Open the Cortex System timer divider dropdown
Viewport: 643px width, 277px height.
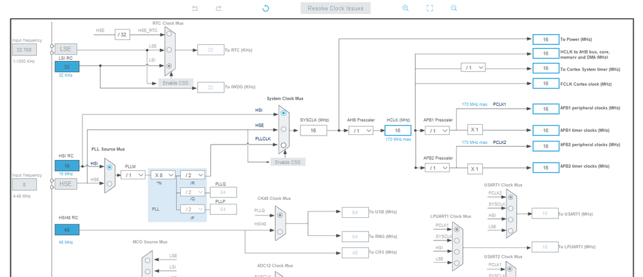tap(473, 67)
